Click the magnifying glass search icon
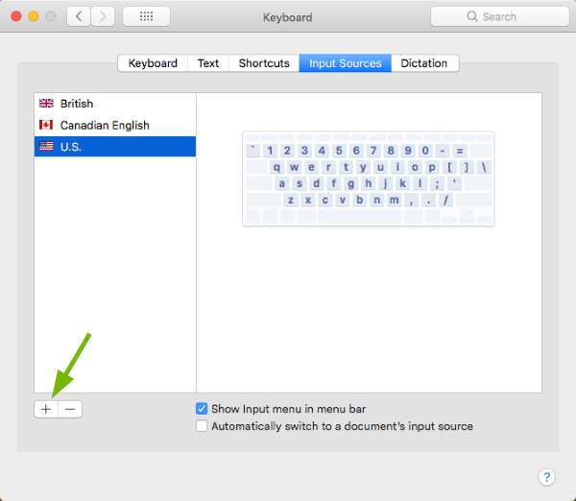Screen dimensions: 576x501 tap(472, 16)
